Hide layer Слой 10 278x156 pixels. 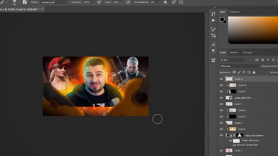[221, 85]
